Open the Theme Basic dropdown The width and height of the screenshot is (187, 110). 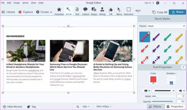[166, 26]
